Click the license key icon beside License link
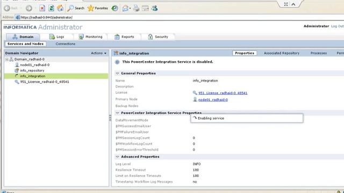 pyautogui.click(x=195, y=93)
